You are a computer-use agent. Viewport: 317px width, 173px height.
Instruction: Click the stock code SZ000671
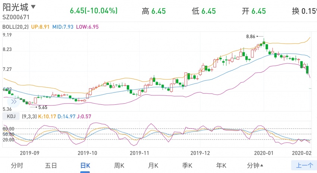coord(16,17)
